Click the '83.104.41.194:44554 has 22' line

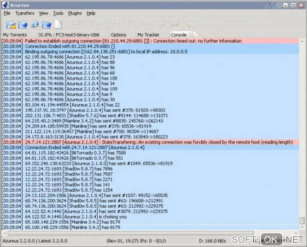[x=150, y=105]
